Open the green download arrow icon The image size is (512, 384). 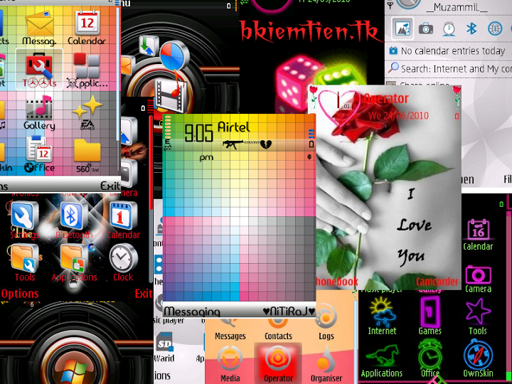click(x=148, y=46)
